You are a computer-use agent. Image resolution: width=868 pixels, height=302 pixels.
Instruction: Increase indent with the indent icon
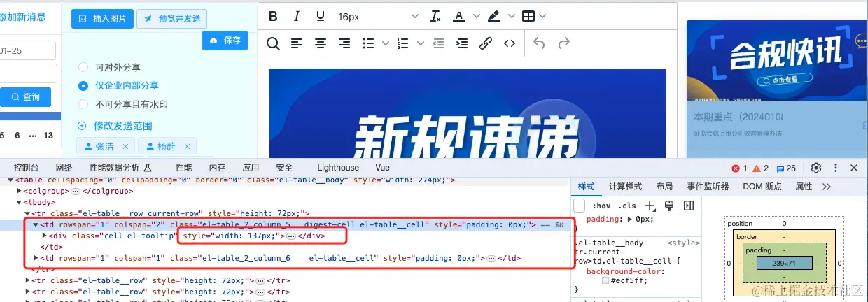point(462,43)
